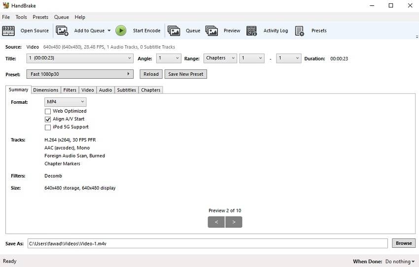
Task: Click the Chapter Markers text
Action: (62, 164)
